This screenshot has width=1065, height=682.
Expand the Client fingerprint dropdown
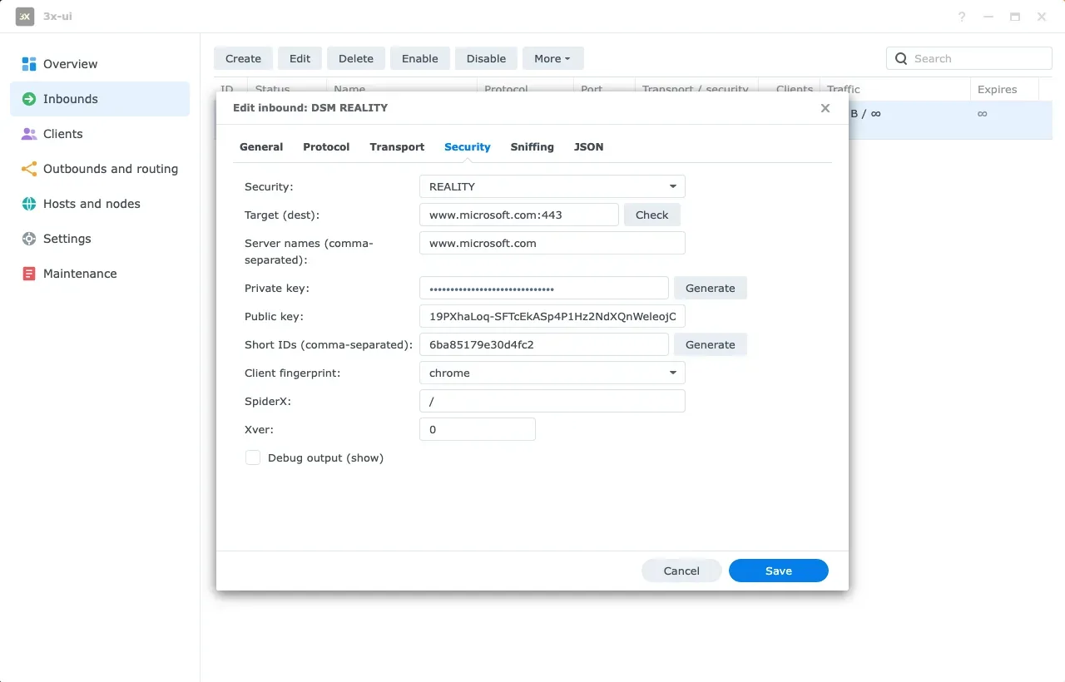pyautogui.click(x=552, y=373)
